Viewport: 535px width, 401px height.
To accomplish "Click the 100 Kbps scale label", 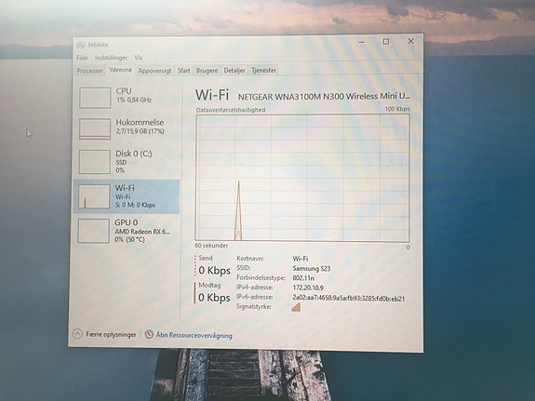I will pyautogui.click(x=397, y=109).
